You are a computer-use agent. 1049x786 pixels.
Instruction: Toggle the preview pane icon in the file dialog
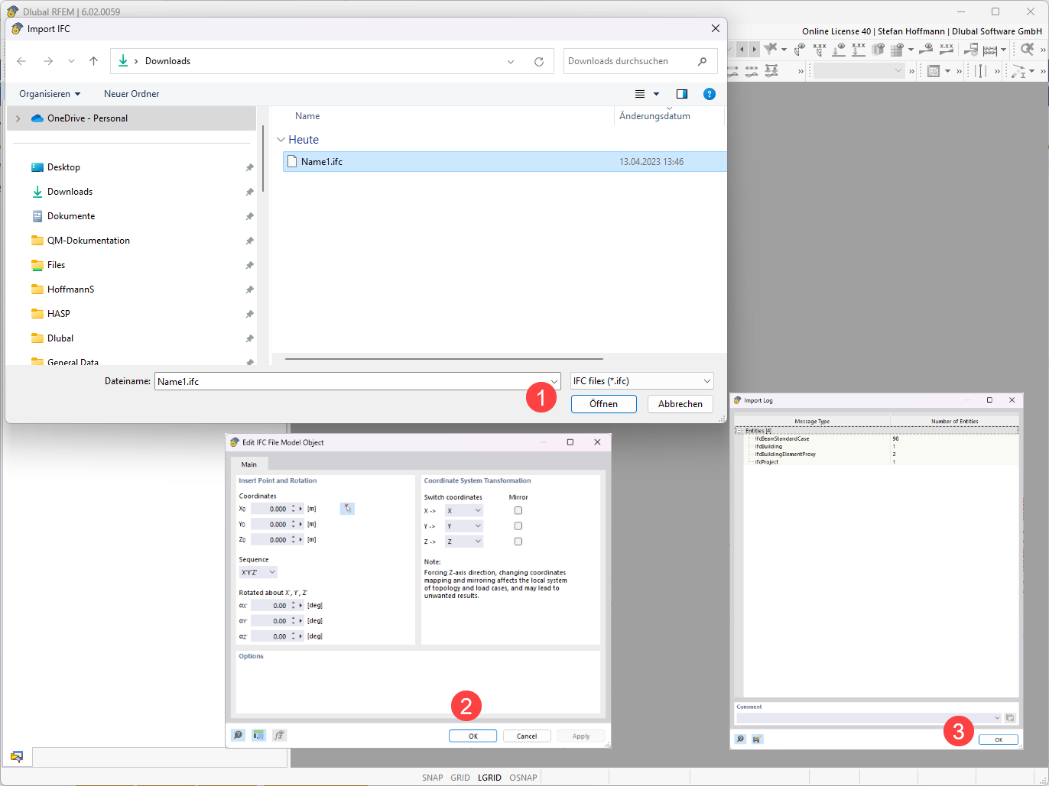[x=682, y=94]
